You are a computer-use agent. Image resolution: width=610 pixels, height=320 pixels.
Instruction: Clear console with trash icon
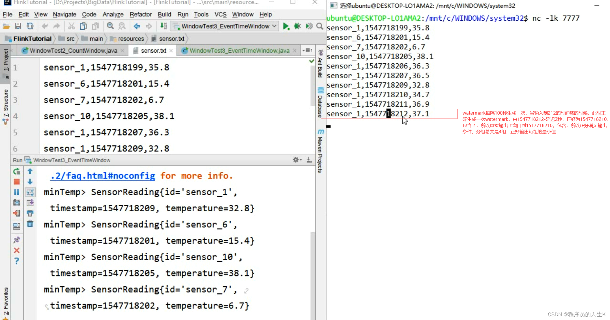click(x=30, y=224)
